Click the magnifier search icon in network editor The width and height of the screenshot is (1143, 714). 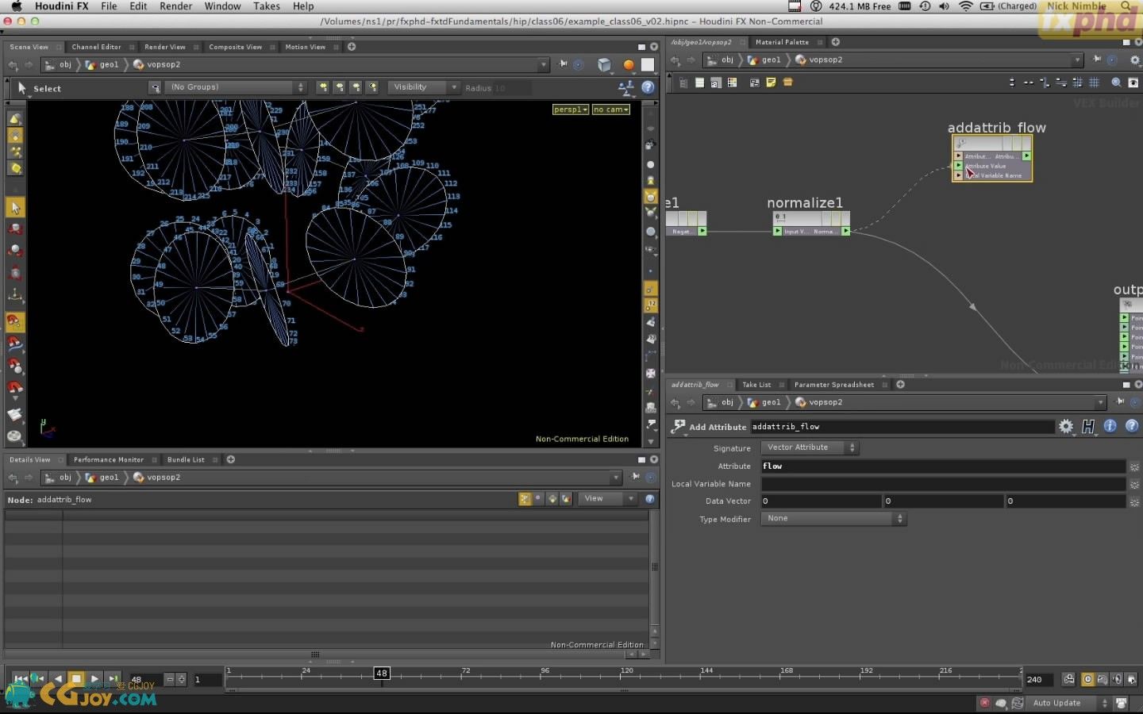(1116, 83)
